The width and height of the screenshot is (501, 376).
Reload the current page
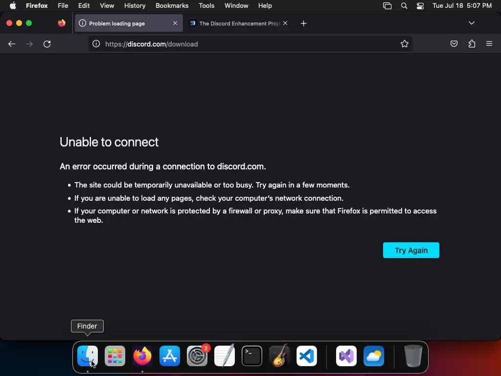click(47, 44)
